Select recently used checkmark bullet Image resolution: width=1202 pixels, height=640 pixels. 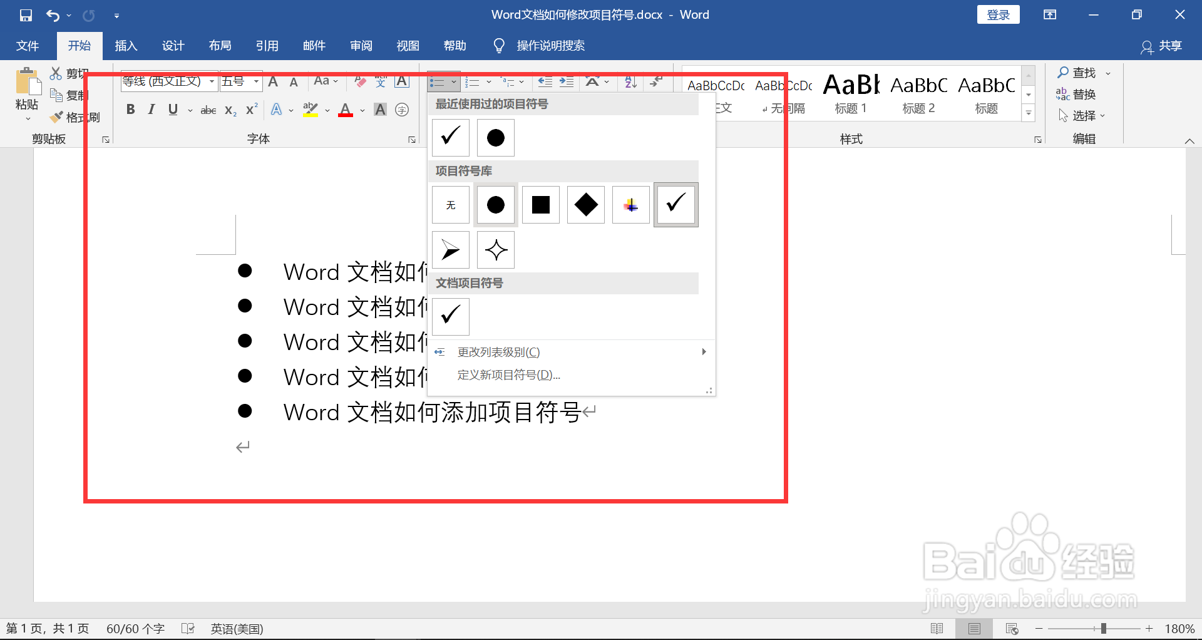(451, 138)
